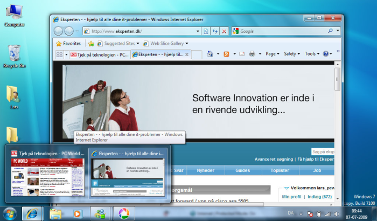
Task: Show more command bar items chevron
Action: tap(338, 51)
